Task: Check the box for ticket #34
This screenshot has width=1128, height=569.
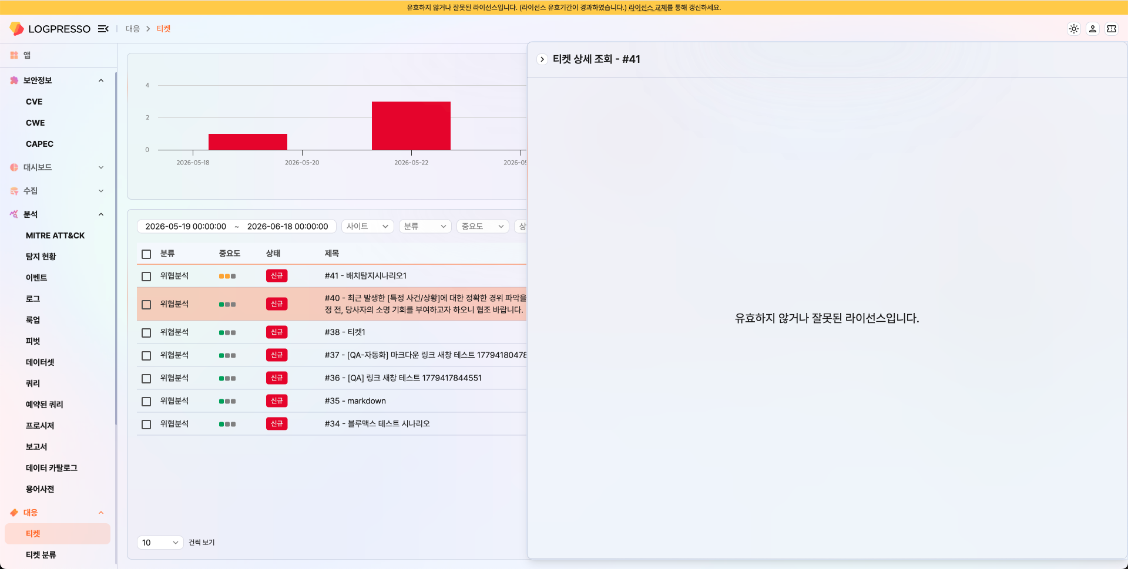Action: coord(146,424)
